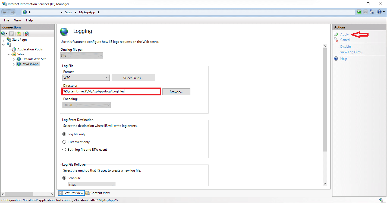Open the log Format W3C dropdown
This screenshot has height=203, width=387.
(86, 78)
